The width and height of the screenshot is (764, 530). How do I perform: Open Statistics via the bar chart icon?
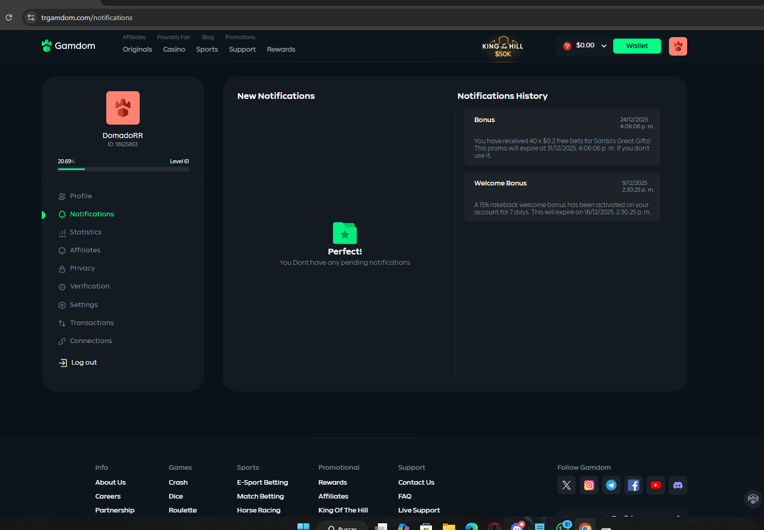[x=62, y=232]
